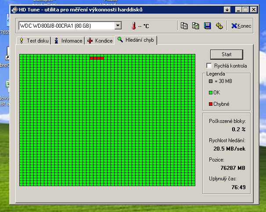Click the 0.2 % damaged blocks value
This screenshot has height=212, width=266.
click(238, 129)
